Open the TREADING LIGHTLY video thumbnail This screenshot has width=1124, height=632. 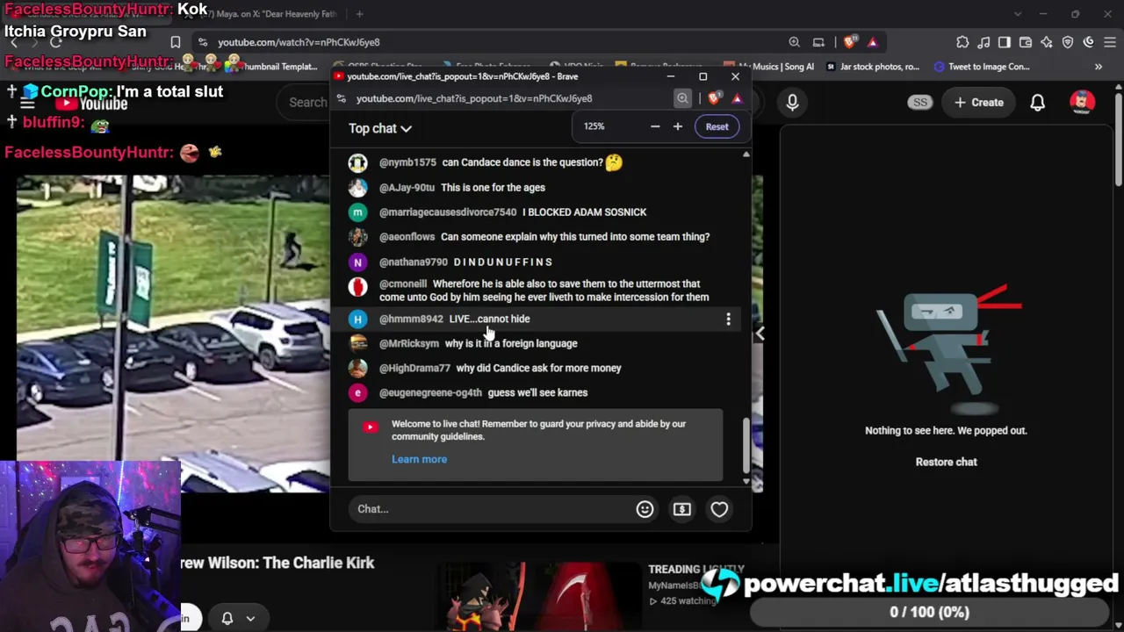pos(540,595)
